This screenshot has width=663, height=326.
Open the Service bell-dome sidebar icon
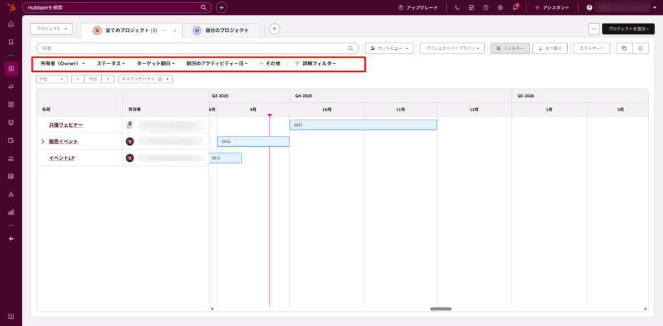(x=11, y=158)
